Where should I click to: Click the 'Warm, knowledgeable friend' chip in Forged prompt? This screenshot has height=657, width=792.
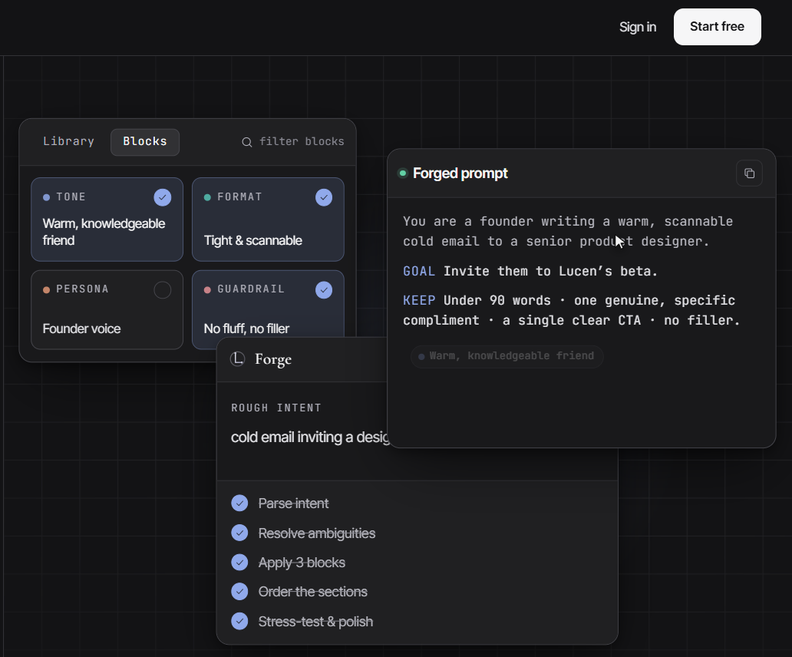click(x=507, y=356)
